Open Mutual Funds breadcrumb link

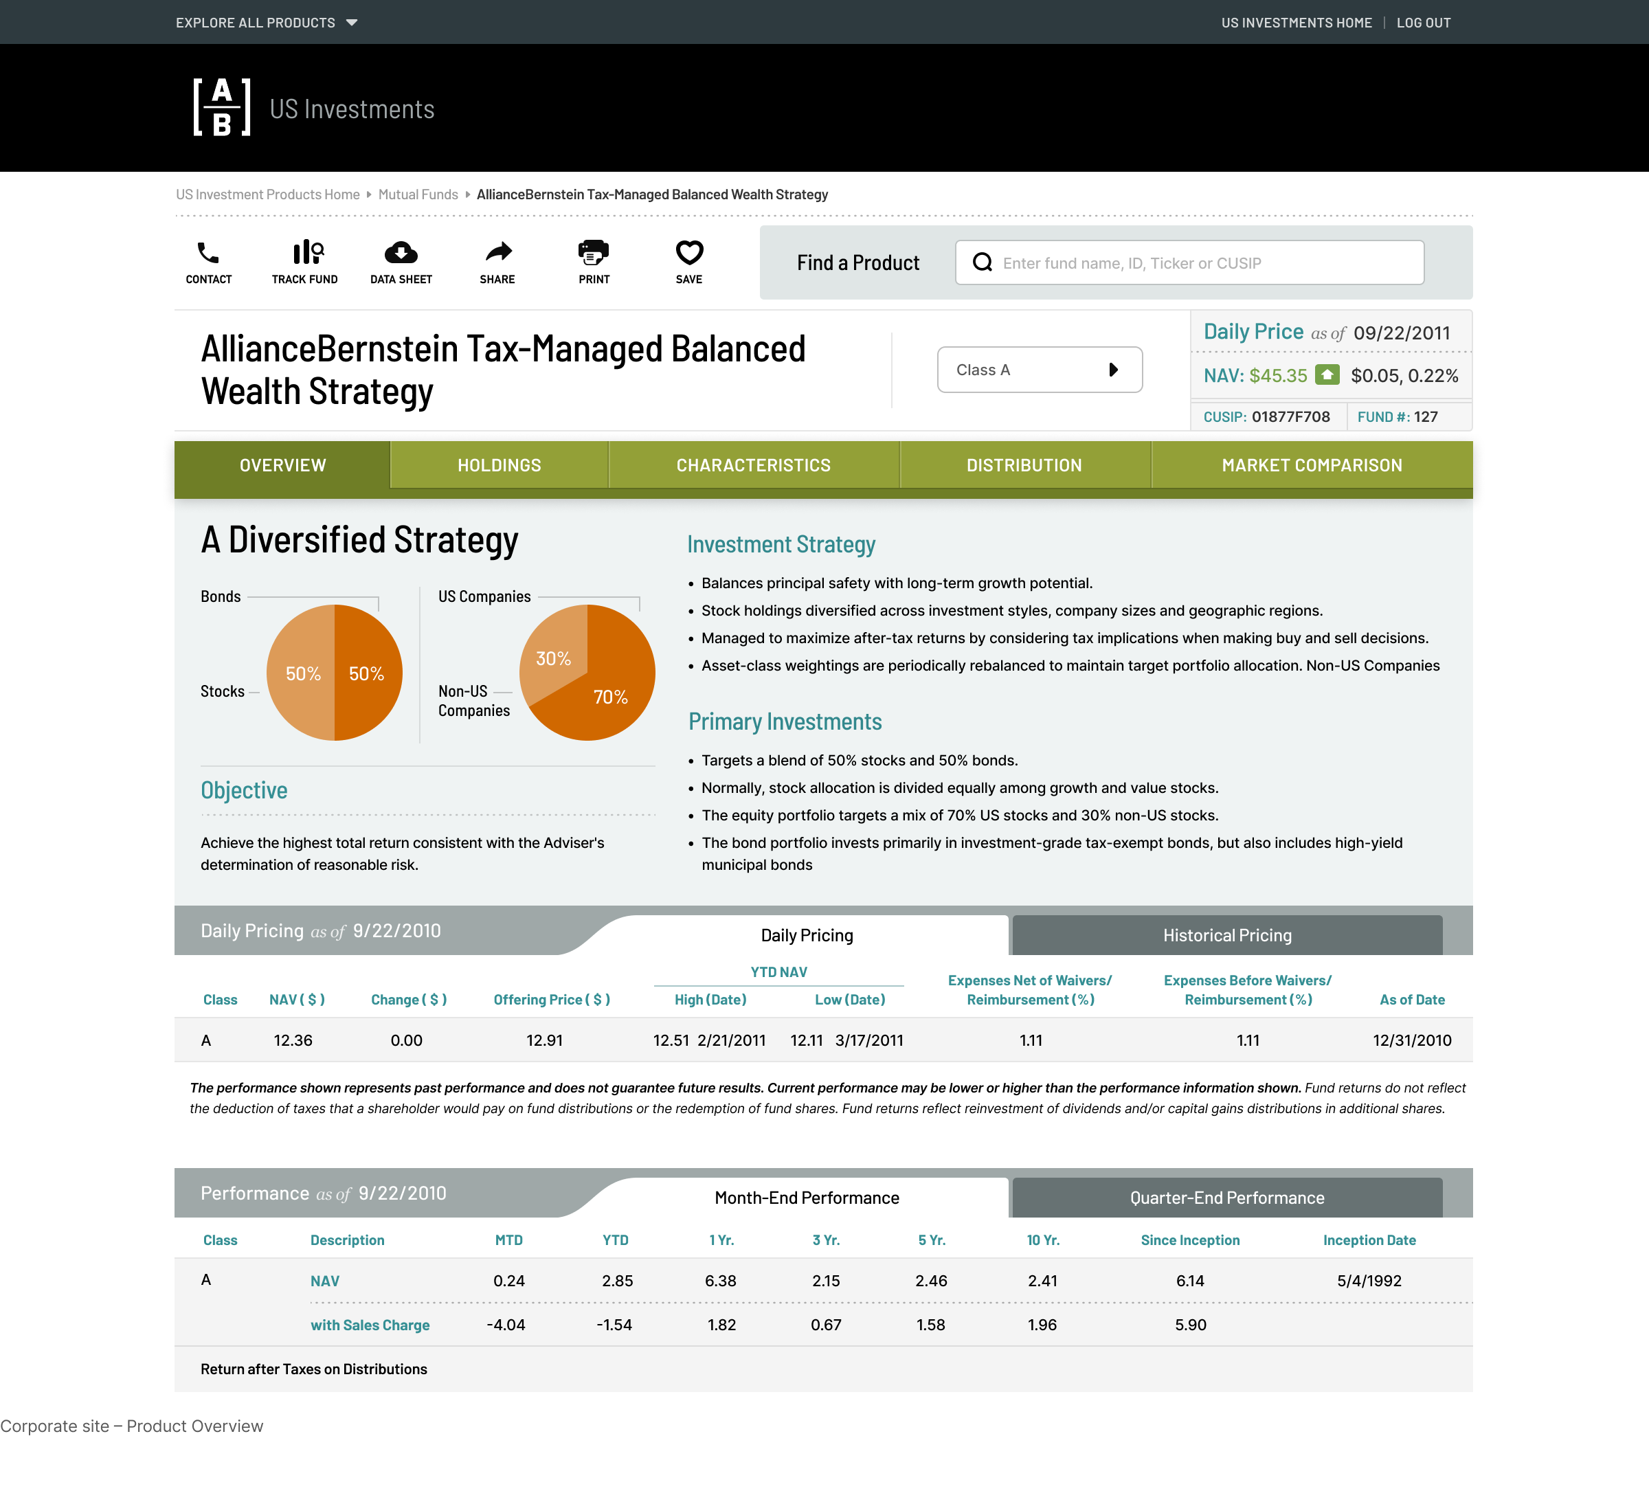[x=418, y=194]
